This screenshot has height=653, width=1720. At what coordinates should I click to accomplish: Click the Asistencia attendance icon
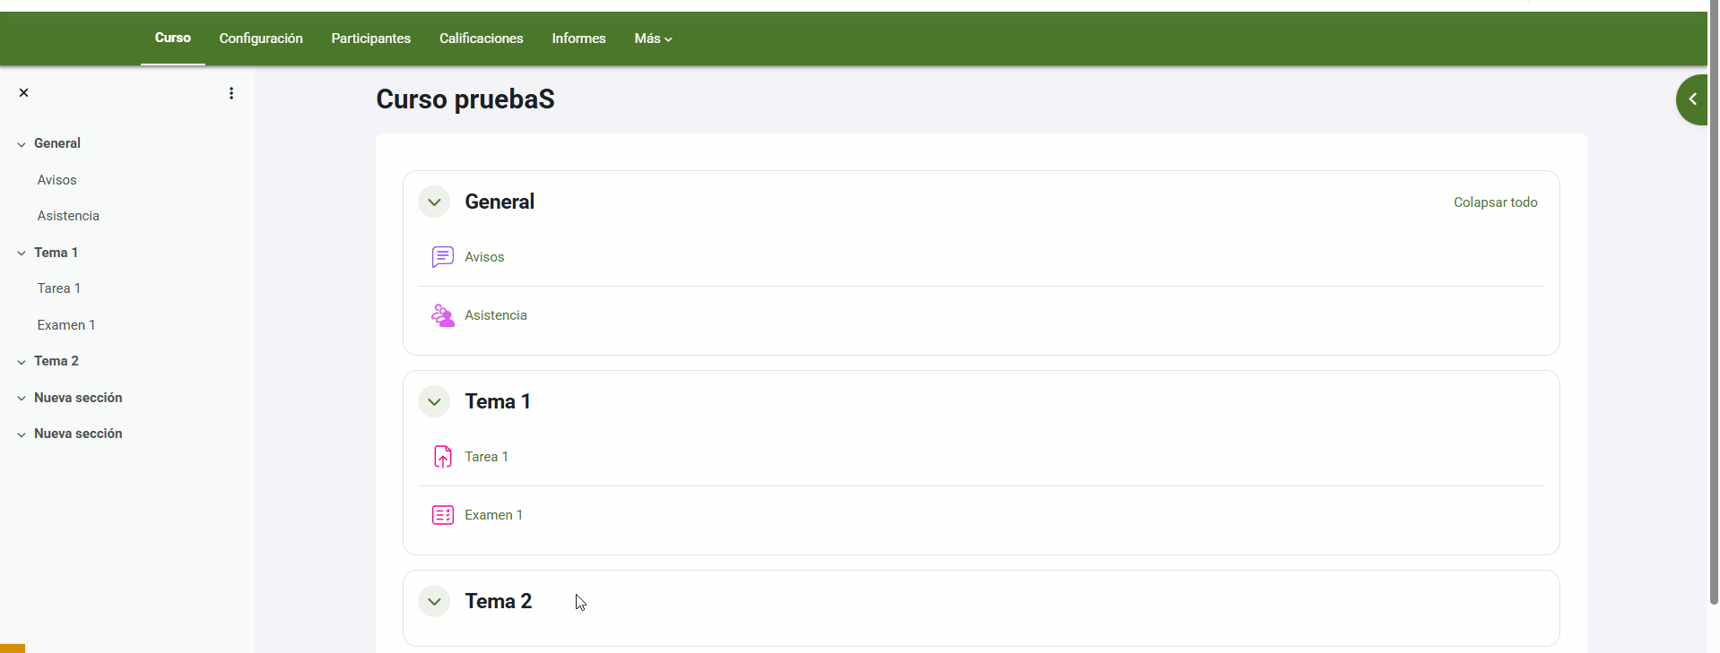(442, 315)
